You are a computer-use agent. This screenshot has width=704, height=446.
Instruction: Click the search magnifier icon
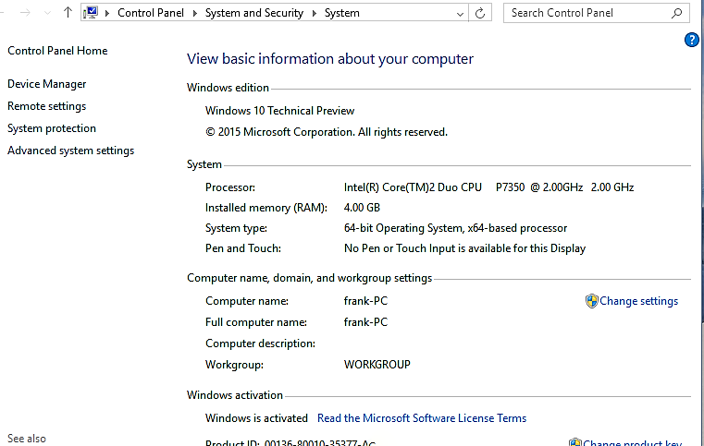click(676, 13)
